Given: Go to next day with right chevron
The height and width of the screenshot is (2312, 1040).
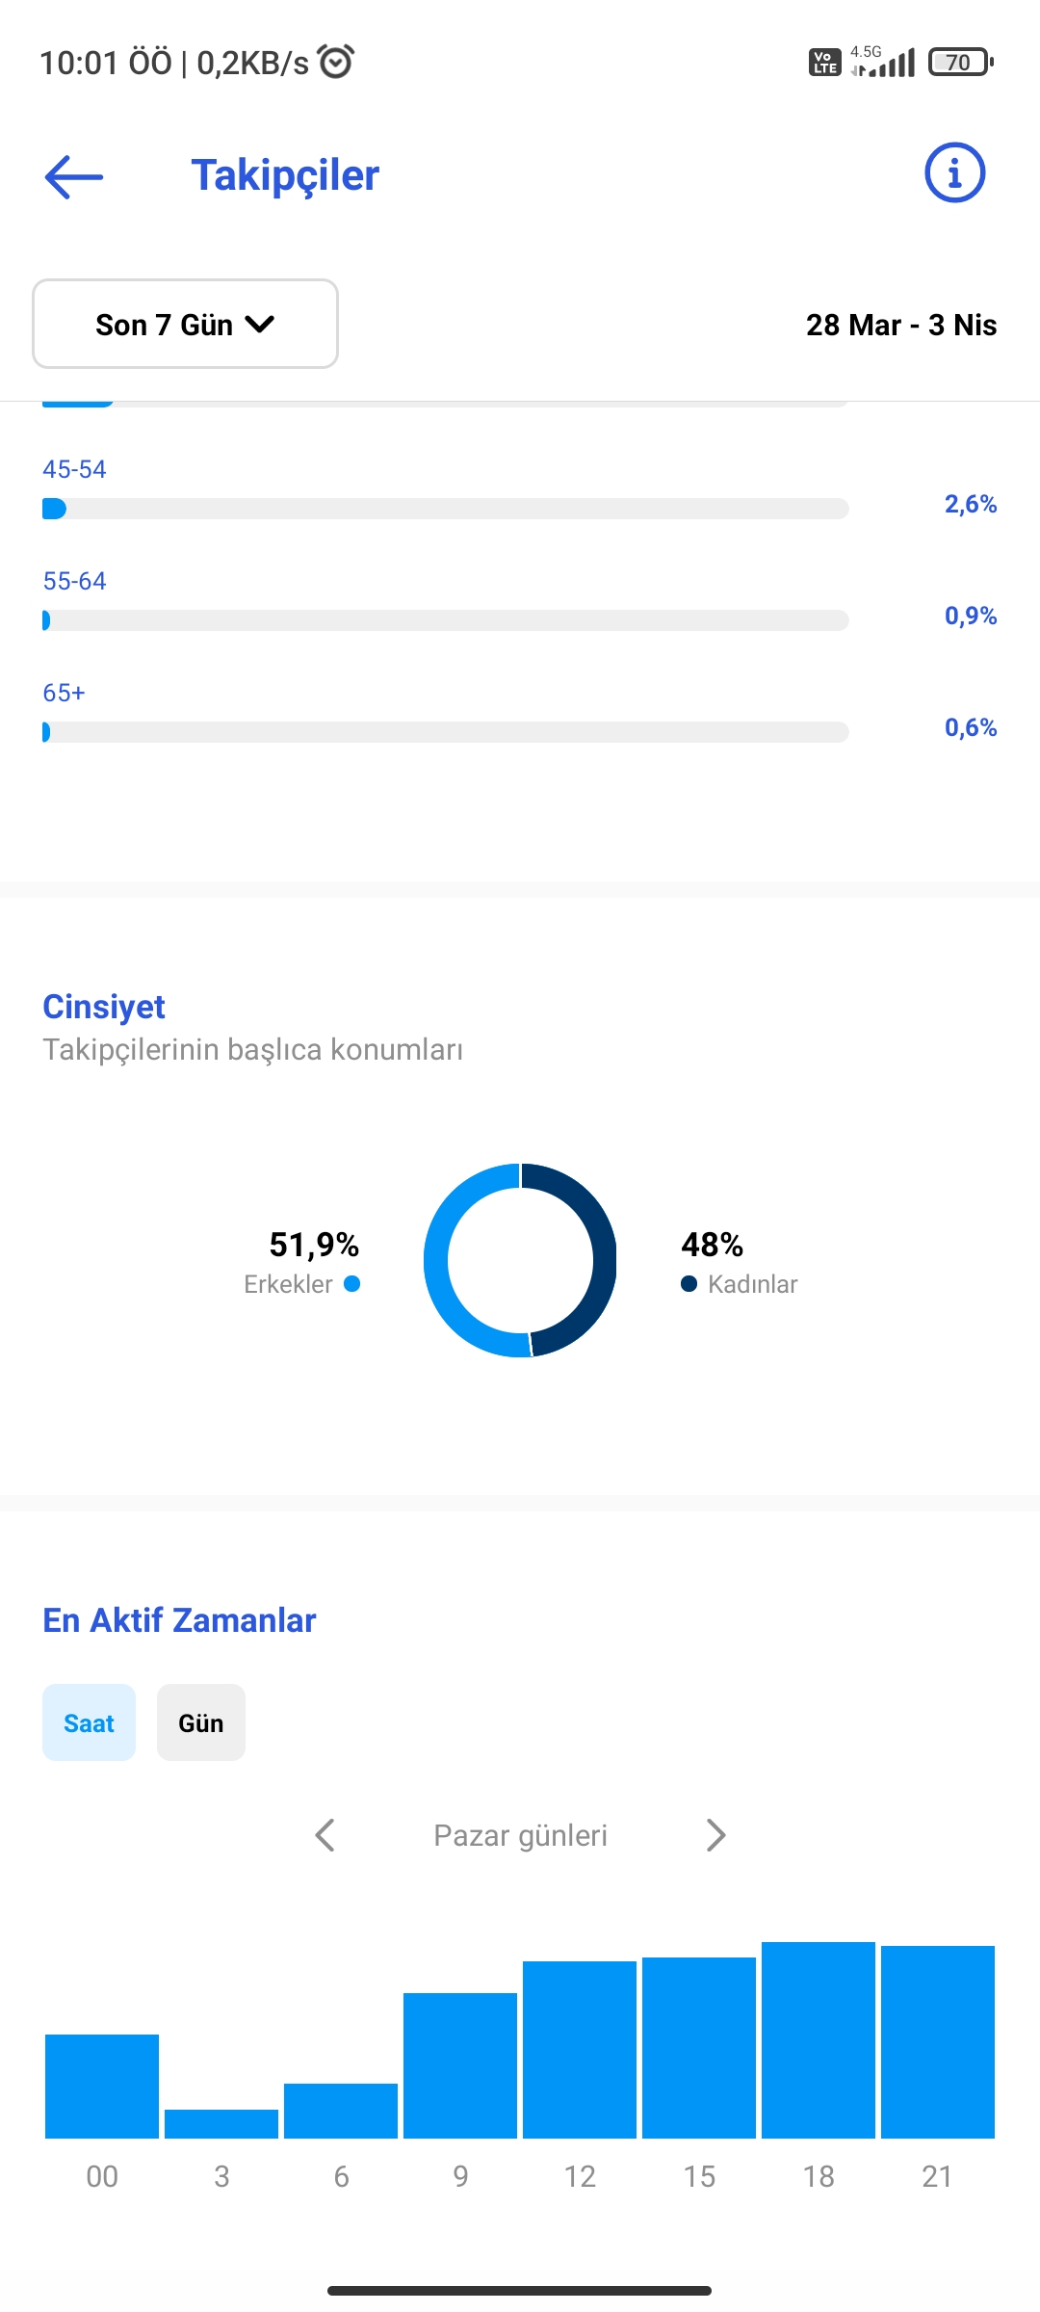Looking at the screenshot, I should pyautogui.click(x=715, y=1835).
